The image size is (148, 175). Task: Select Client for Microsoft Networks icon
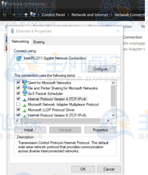coord(25,82)
